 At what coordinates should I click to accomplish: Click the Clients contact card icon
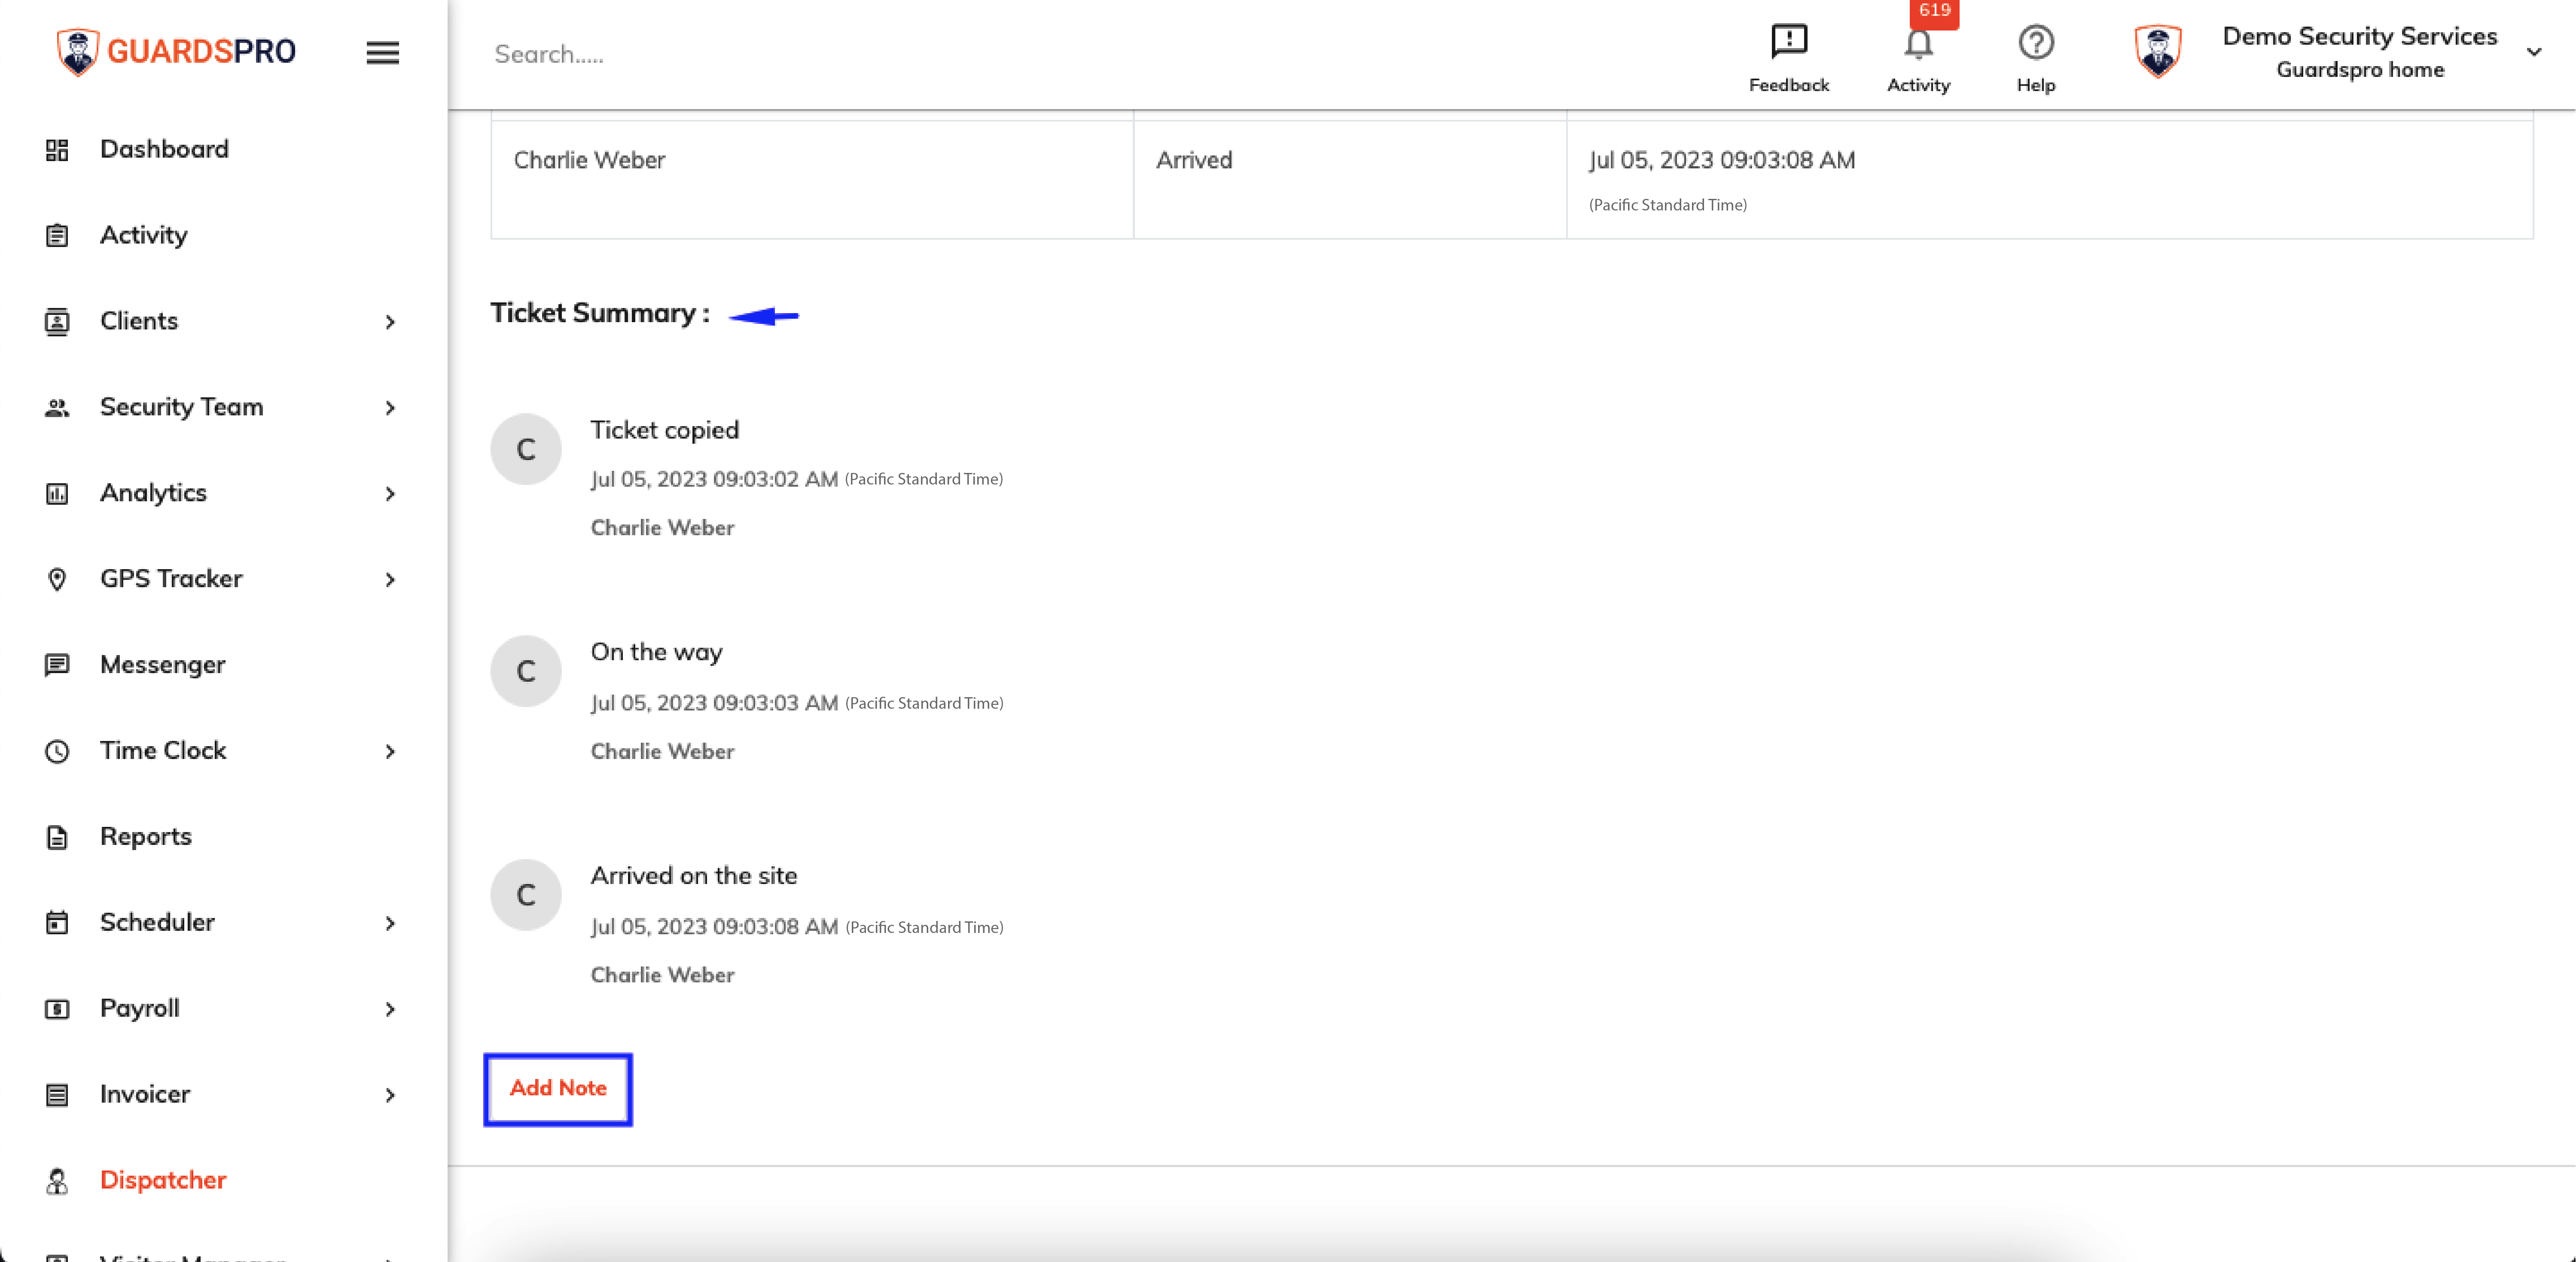coord(57,322)
